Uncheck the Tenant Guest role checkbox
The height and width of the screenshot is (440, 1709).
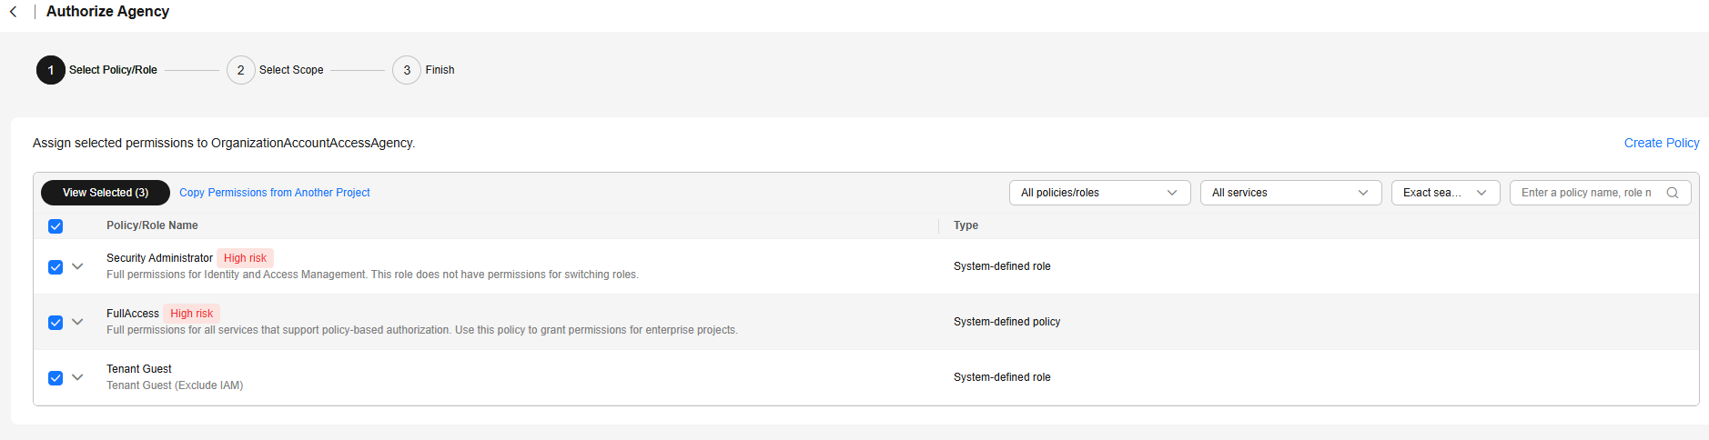click(56, 378)
